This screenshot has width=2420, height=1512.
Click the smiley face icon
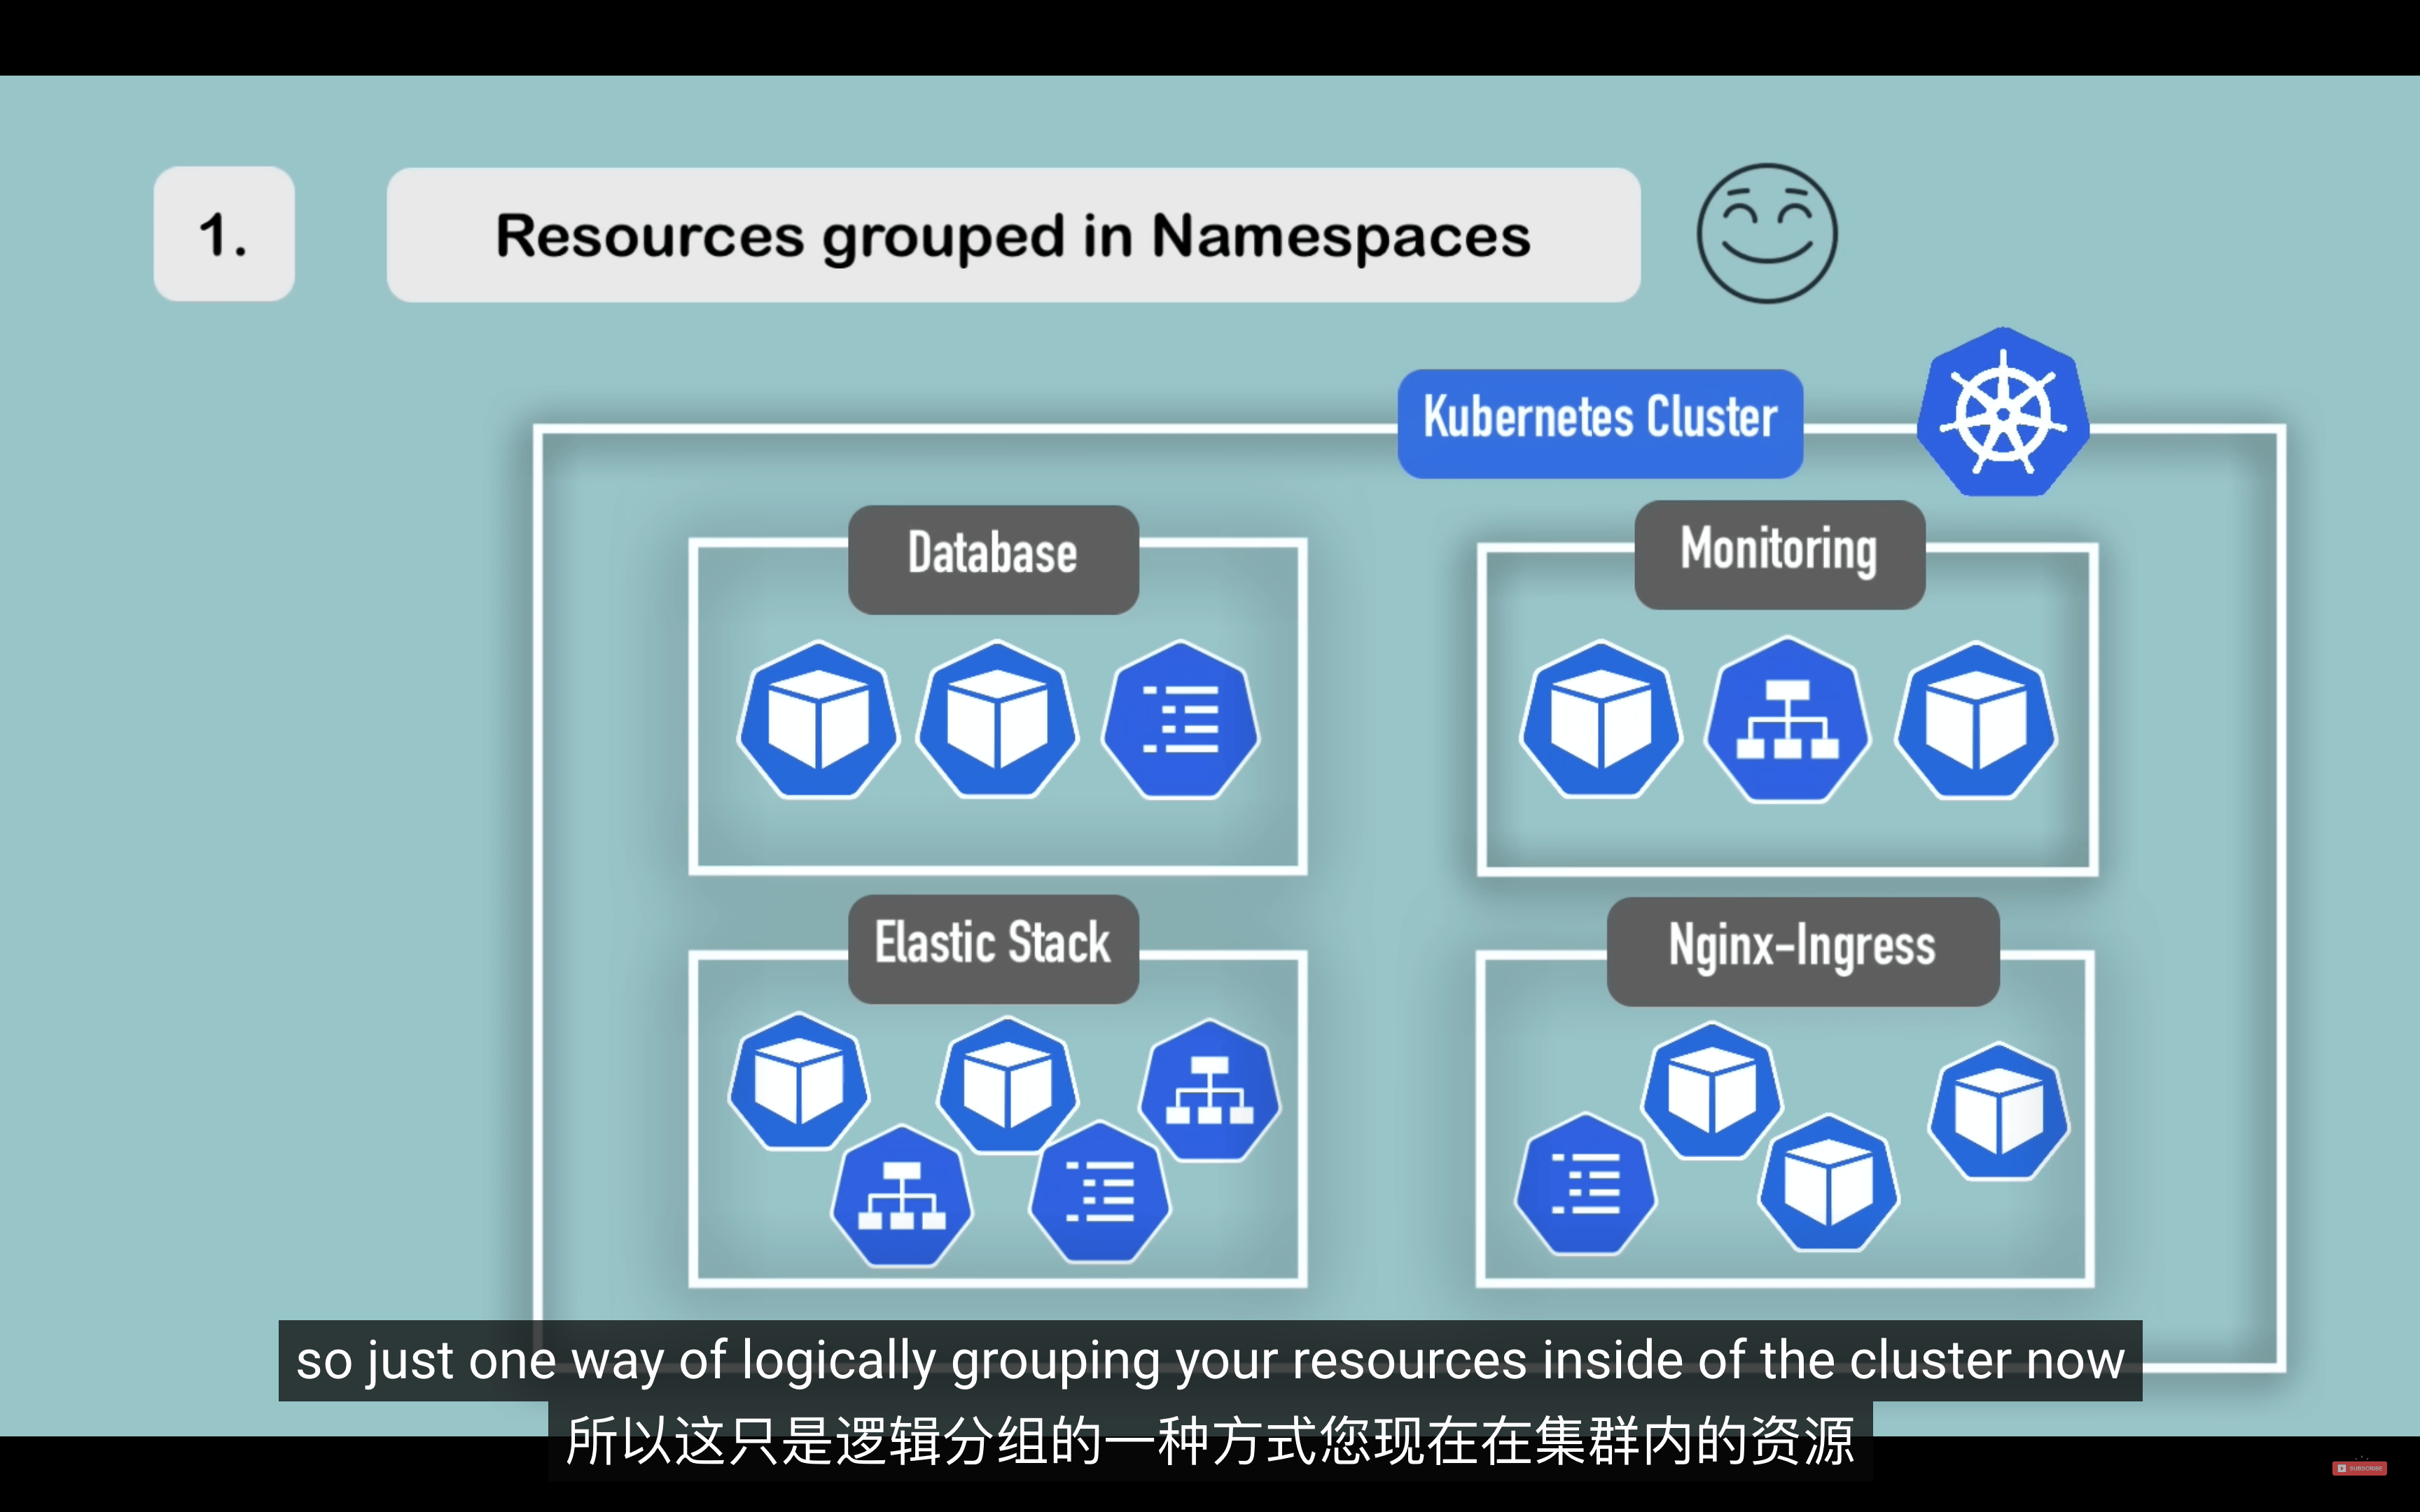point(1767,233)
